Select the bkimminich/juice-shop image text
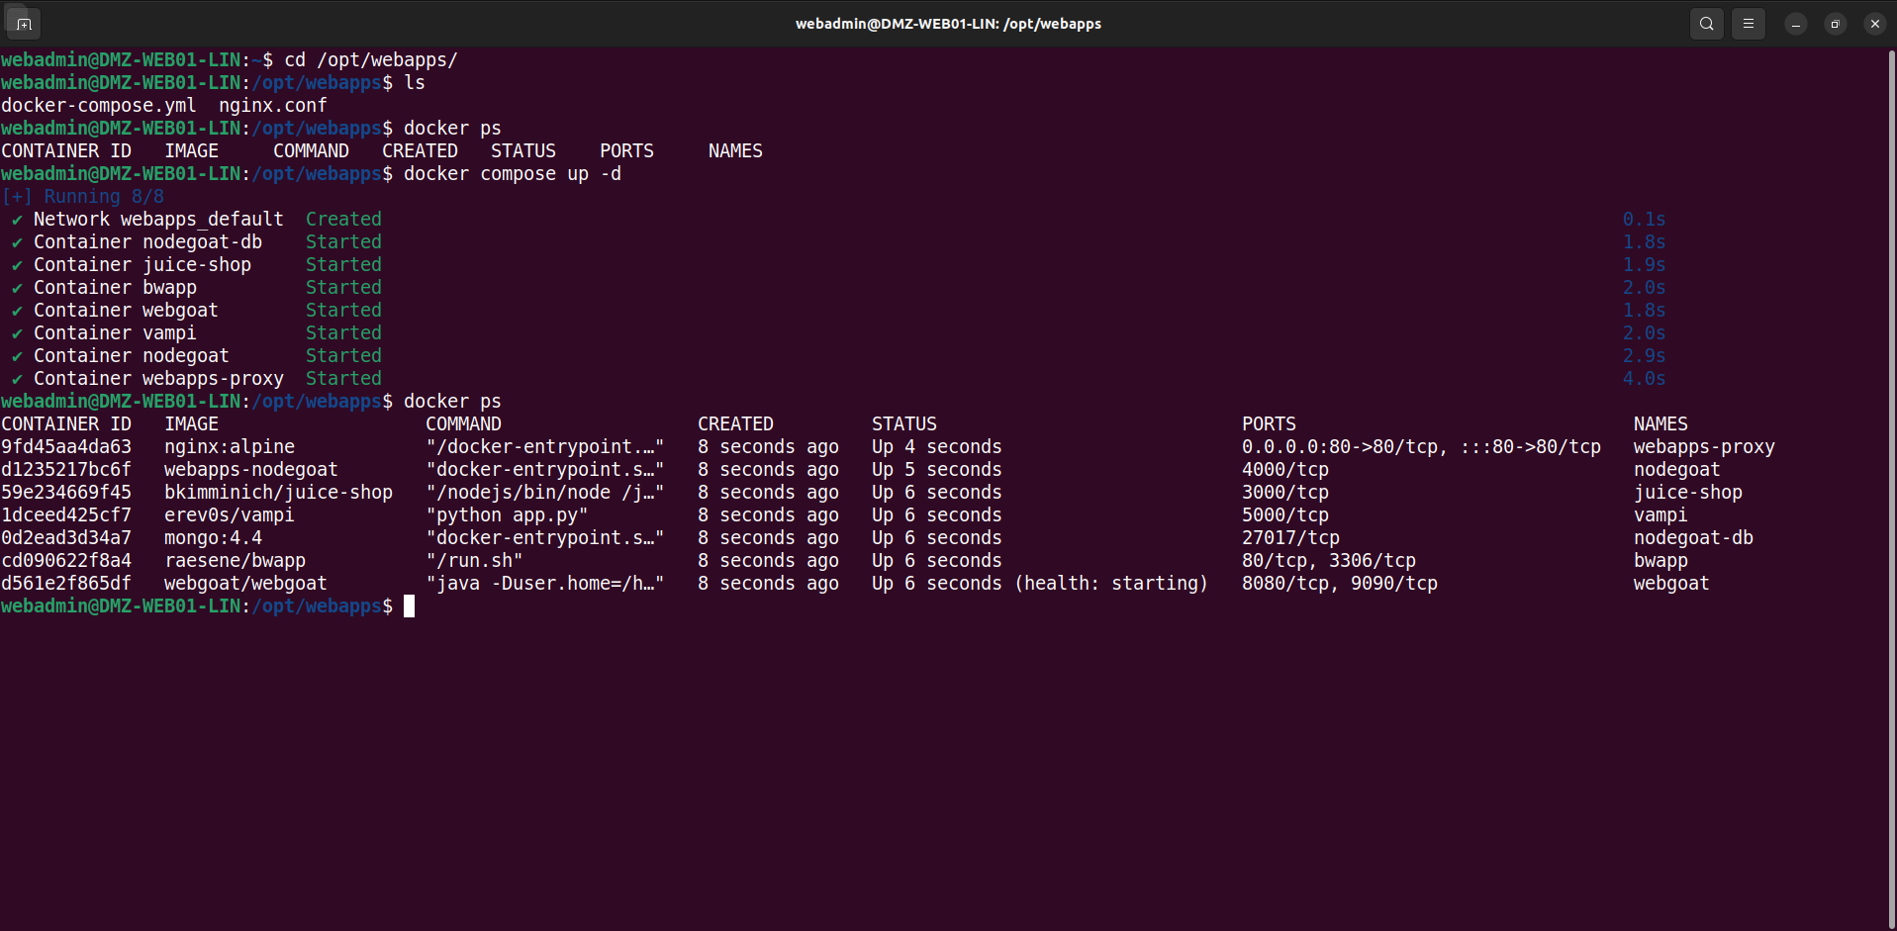 coord(278,493)
